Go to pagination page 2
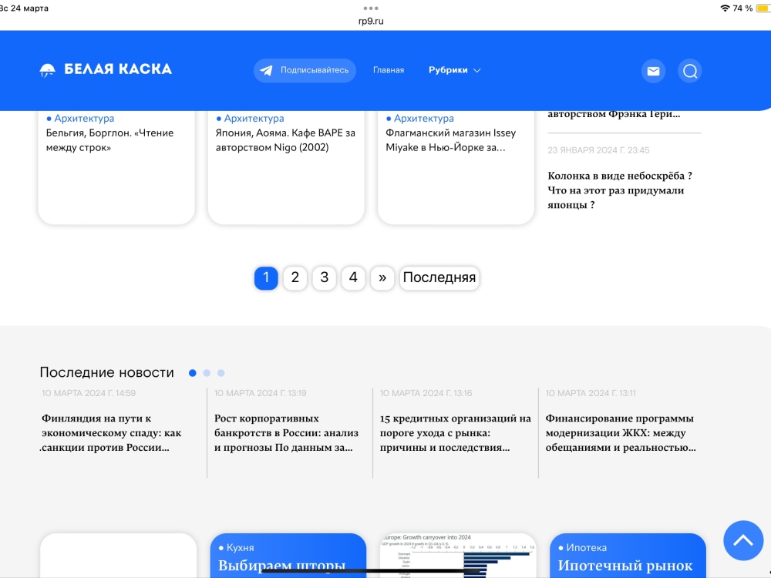The width and height of the screenshot is (771, 578). [x=295, y=277]
